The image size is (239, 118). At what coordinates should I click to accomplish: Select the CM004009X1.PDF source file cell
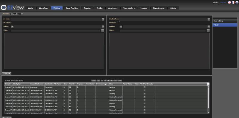pos(36,100)
